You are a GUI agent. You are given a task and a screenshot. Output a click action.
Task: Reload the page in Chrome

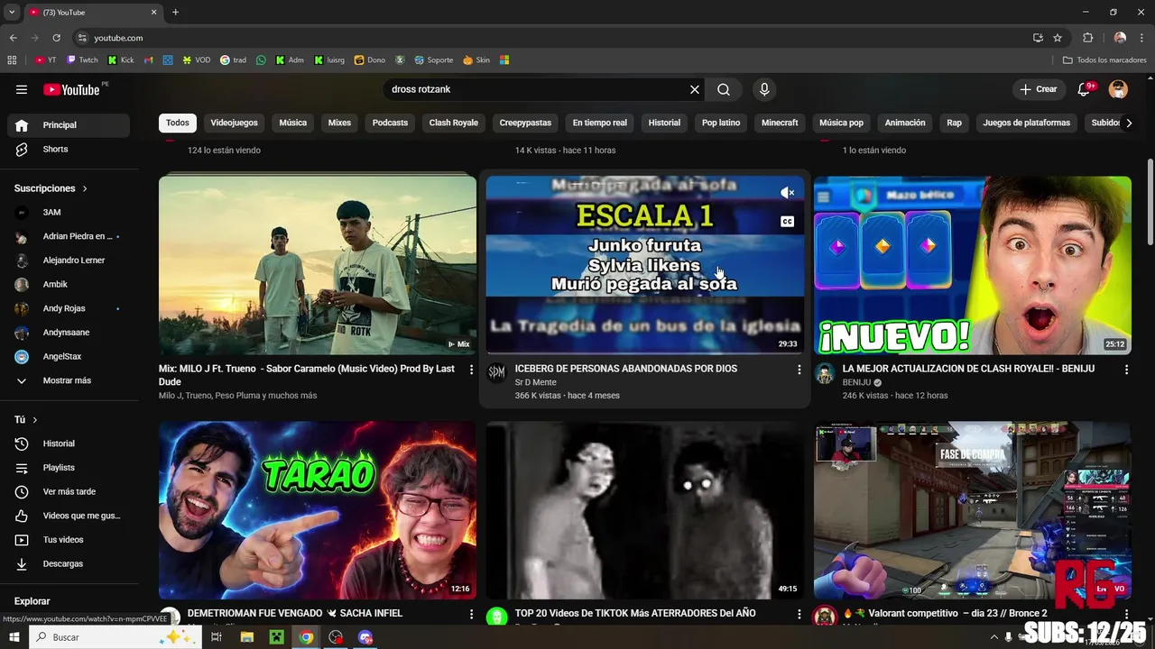pyautogui.click(x=56, y=38)
